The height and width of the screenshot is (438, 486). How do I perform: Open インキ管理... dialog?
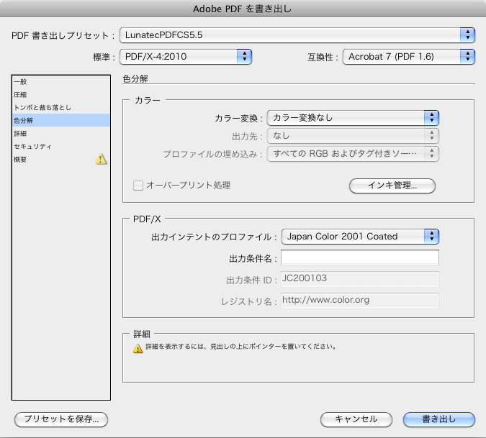(x=392, y=186)
